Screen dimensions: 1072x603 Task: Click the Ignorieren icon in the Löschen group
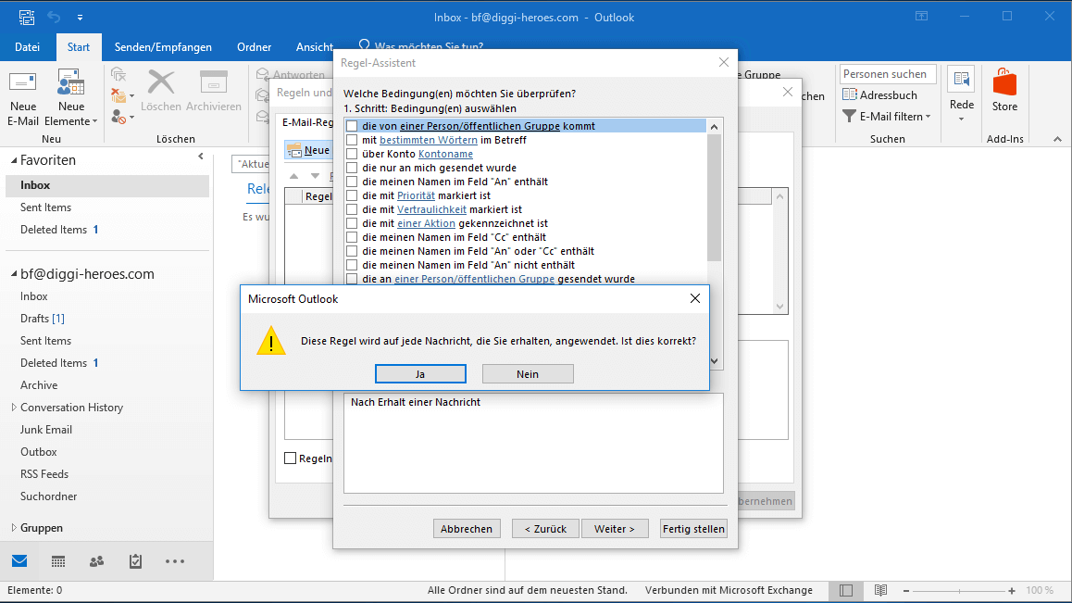click(x=118, y=74)
